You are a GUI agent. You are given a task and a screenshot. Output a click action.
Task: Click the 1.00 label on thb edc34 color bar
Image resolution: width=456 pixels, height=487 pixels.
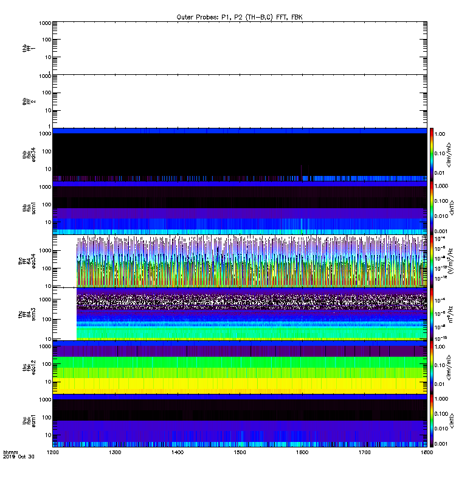[440, 134]
